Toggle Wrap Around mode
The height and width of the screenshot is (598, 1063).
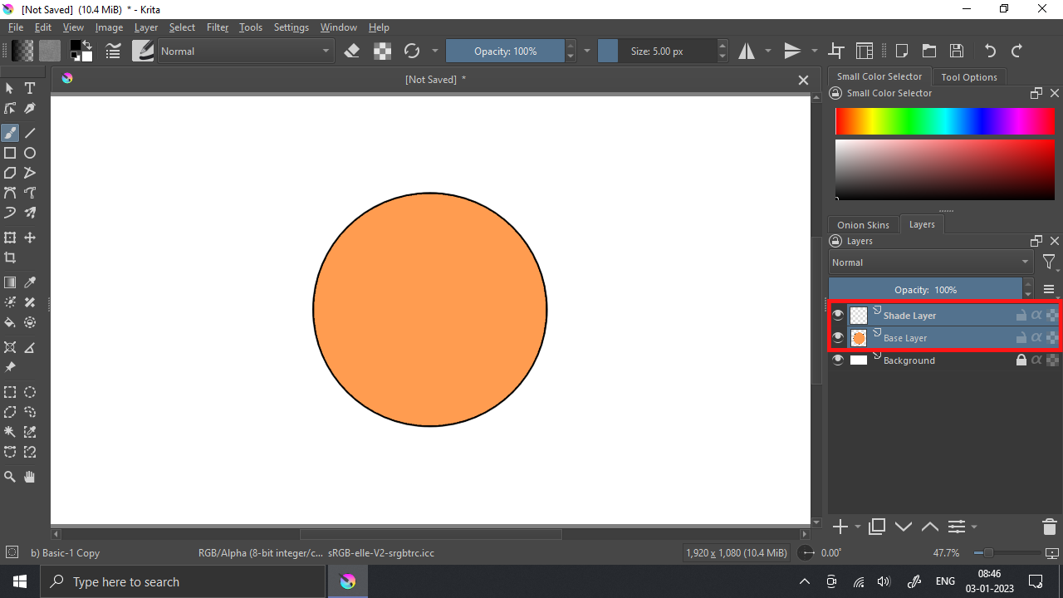pos(836,51)
